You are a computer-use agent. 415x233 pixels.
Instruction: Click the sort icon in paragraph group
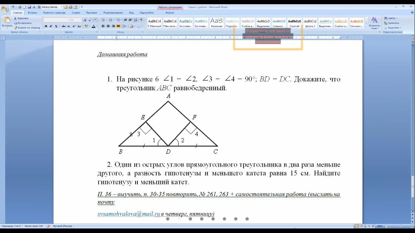(x=136, y=20)
